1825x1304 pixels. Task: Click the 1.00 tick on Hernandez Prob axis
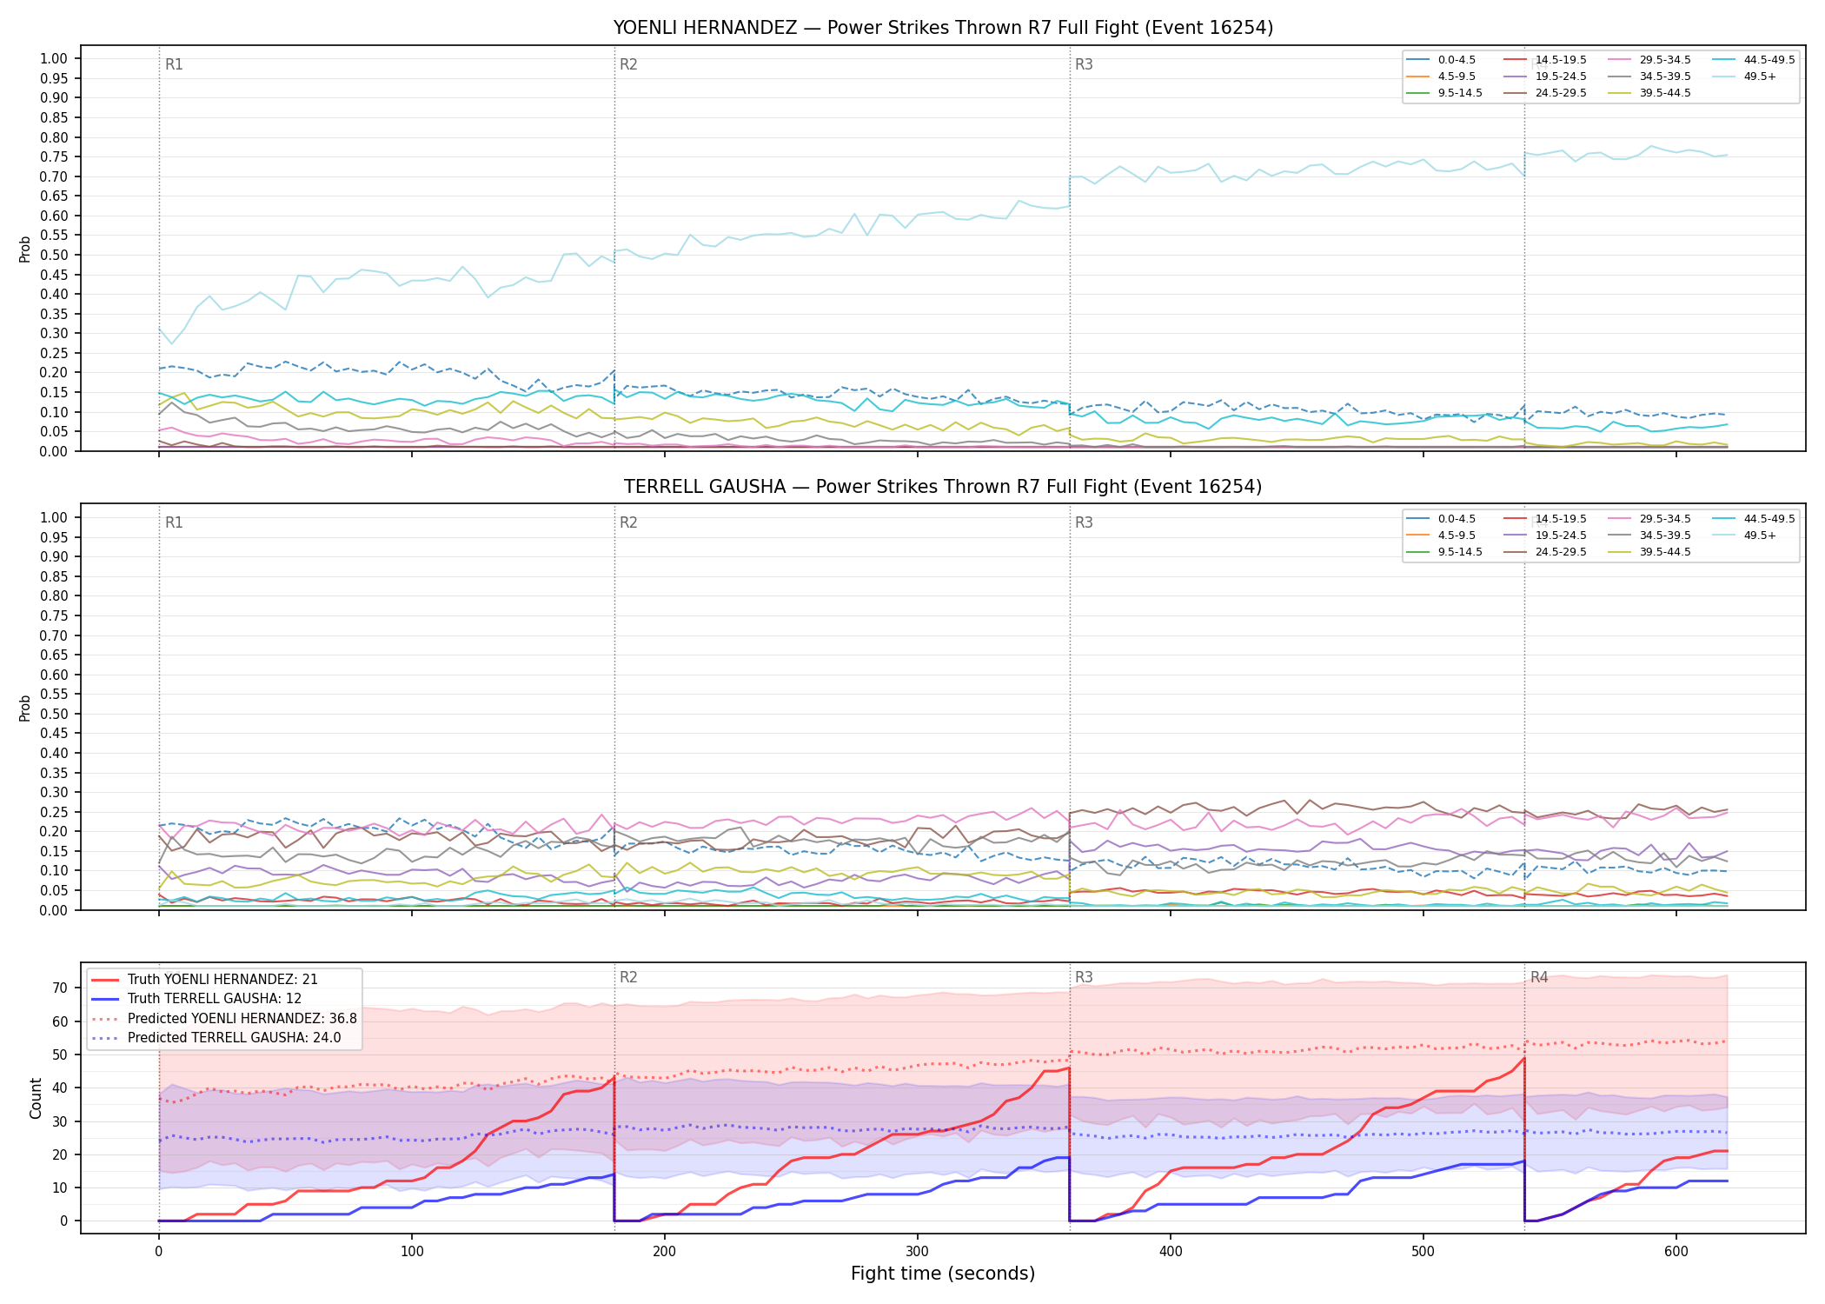(54, 59)
